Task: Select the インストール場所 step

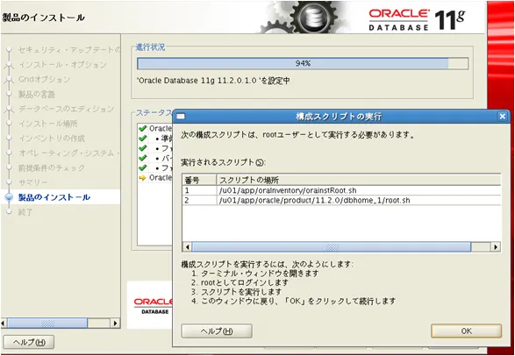Action: [x=48, y=124]
